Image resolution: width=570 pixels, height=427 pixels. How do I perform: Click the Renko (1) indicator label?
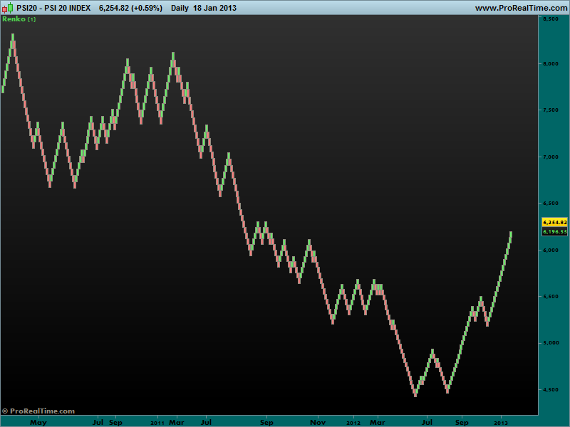19,19
